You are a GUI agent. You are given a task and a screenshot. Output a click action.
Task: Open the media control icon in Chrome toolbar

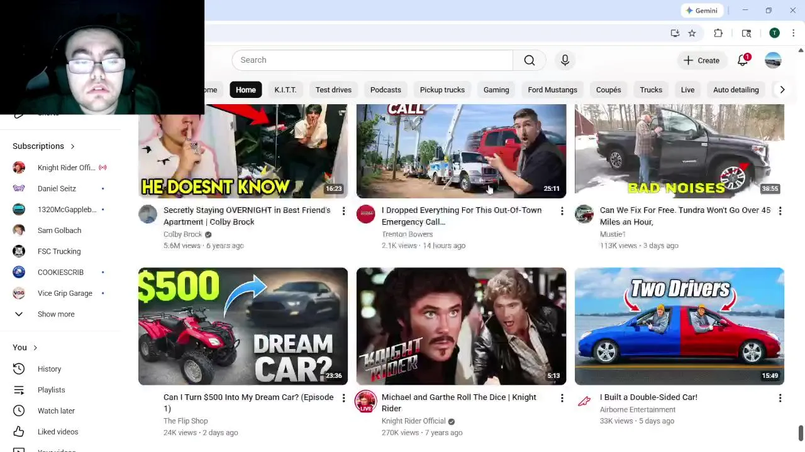pyautogui.click(x=747, y=33)
